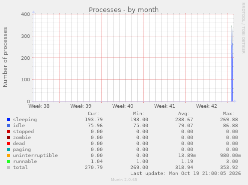Click the 300 y-axis tick label
248x185 pixels.
pyautogui.click(x=25, y=36)
